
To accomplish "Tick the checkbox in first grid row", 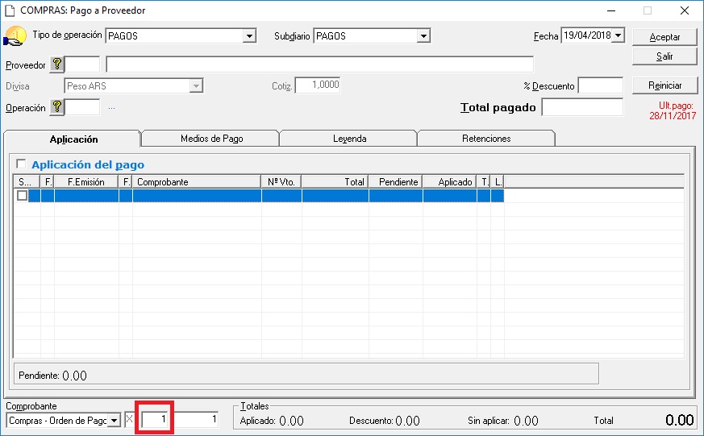I will point(22,196).
